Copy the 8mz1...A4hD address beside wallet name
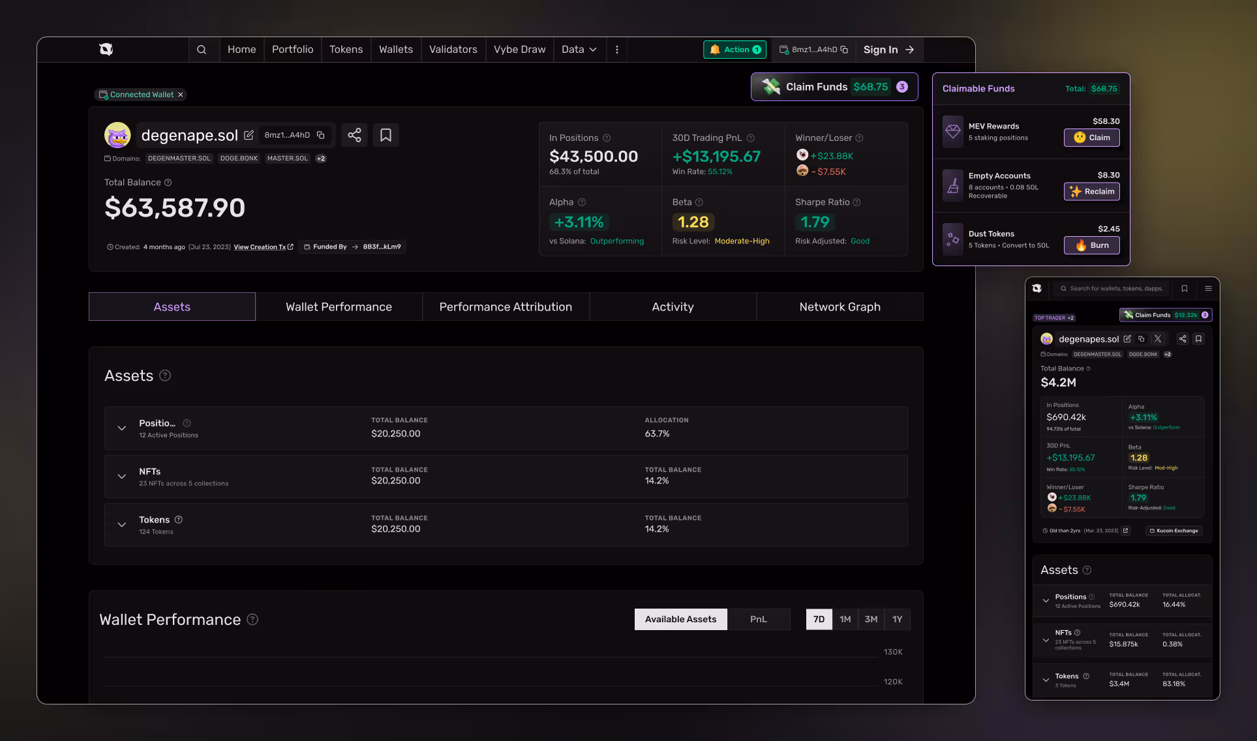1257x741 pixels. click(321, 135)
